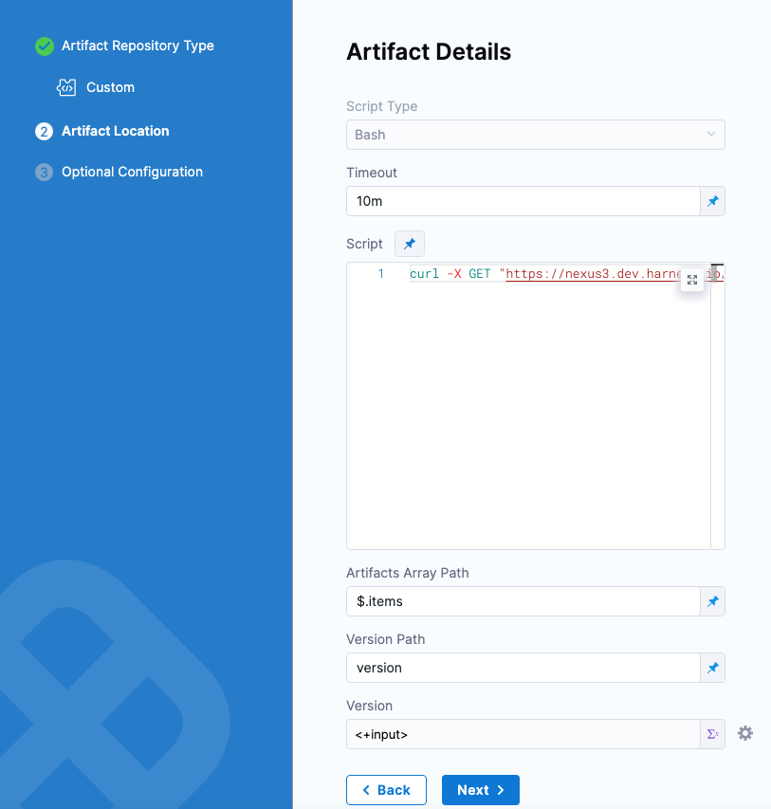
Task: Click the Custom repository code icon
Action: coord(66,87)
